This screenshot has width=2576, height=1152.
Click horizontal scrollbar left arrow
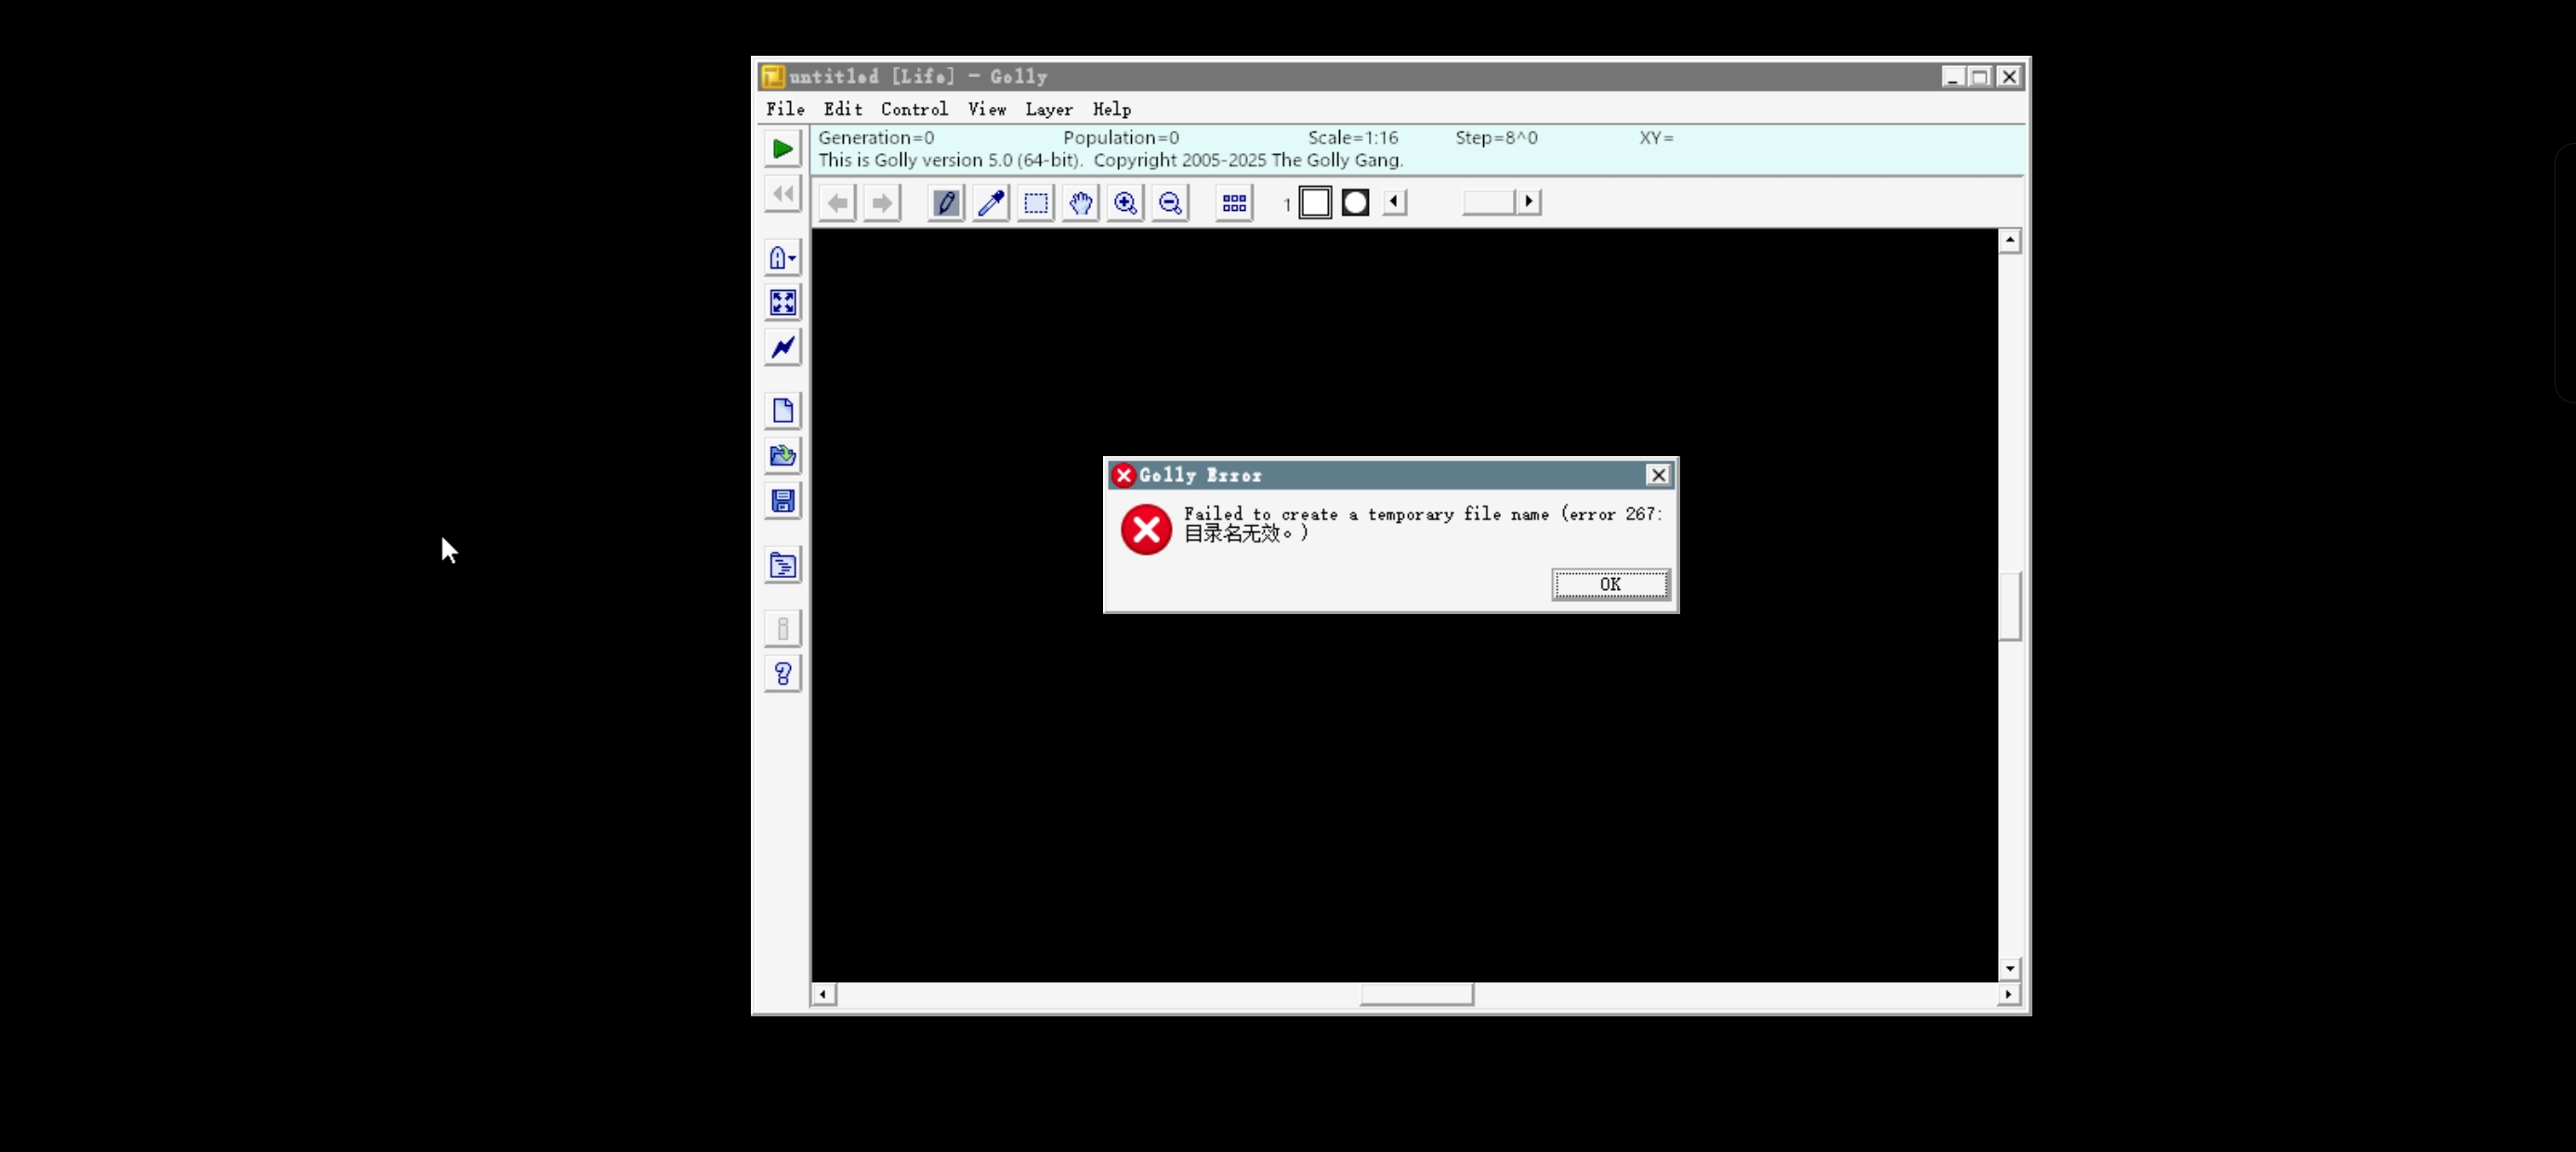[x=823, y=994]
